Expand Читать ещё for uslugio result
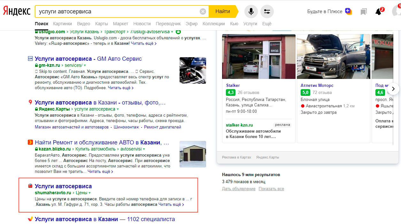Screen dimensions: 401x224 coord(143,43)
